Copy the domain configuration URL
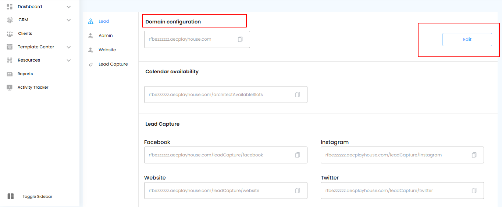The width and height of the screenshot is (502, 207). click(240, 39)
